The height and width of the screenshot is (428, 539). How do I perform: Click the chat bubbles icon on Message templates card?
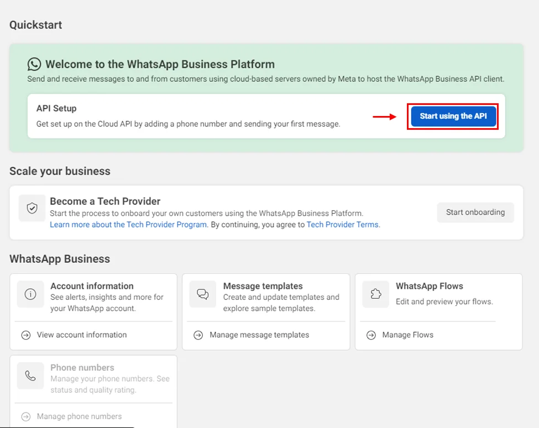(203, 294)
